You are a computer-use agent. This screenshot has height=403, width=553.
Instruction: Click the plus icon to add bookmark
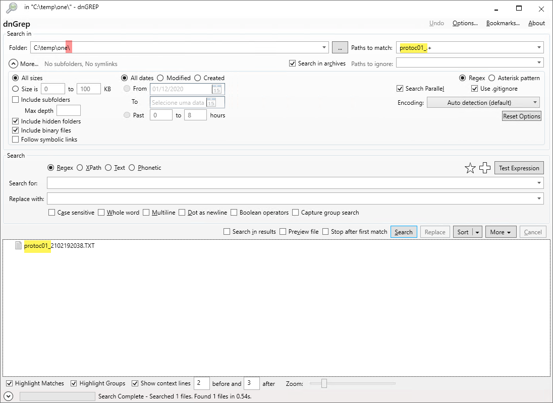tap(485, 168)
